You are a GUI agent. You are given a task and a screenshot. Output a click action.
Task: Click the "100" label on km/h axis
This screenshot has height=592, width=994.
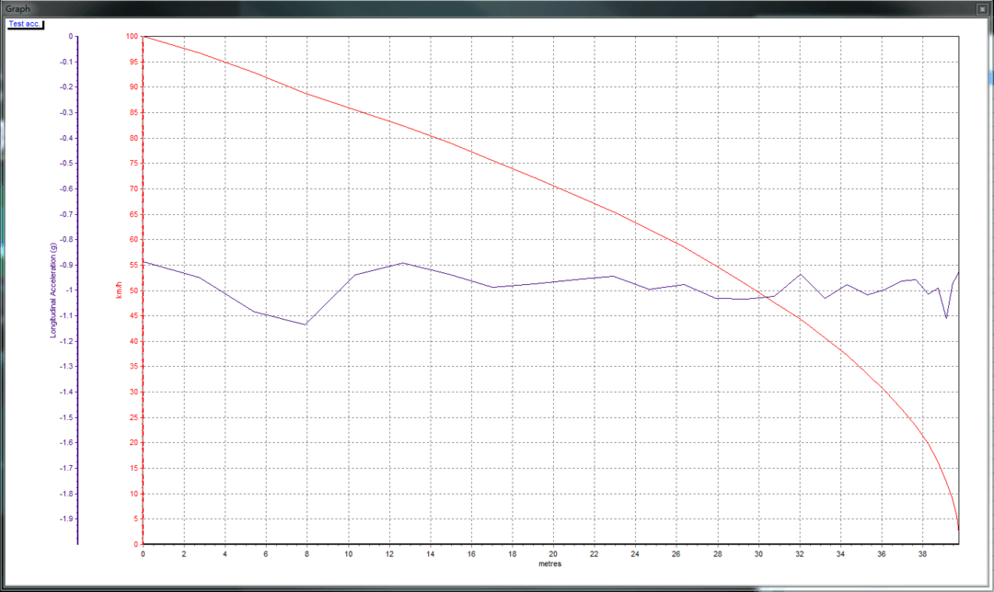click(132, 37)
